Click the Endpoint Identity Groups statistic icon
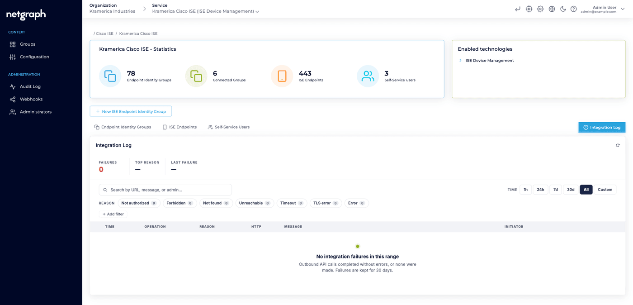This screenshot has height=305, width=633. [x=110, y=76]
